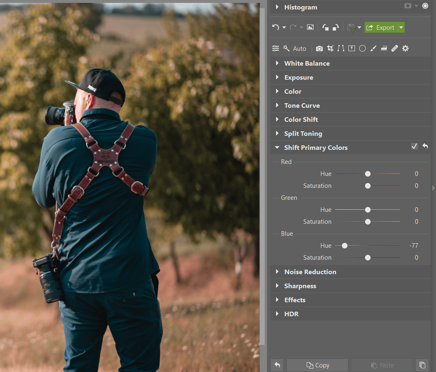Viewport: 436px width, 372px height.
Task: Click the show original image icon
Action: click(310, 27)
